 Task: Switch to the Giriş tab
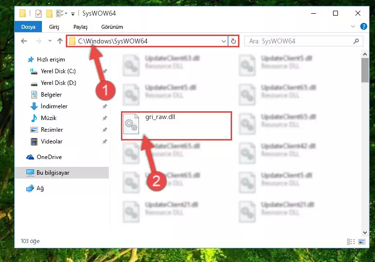click(x=54, y=27)
